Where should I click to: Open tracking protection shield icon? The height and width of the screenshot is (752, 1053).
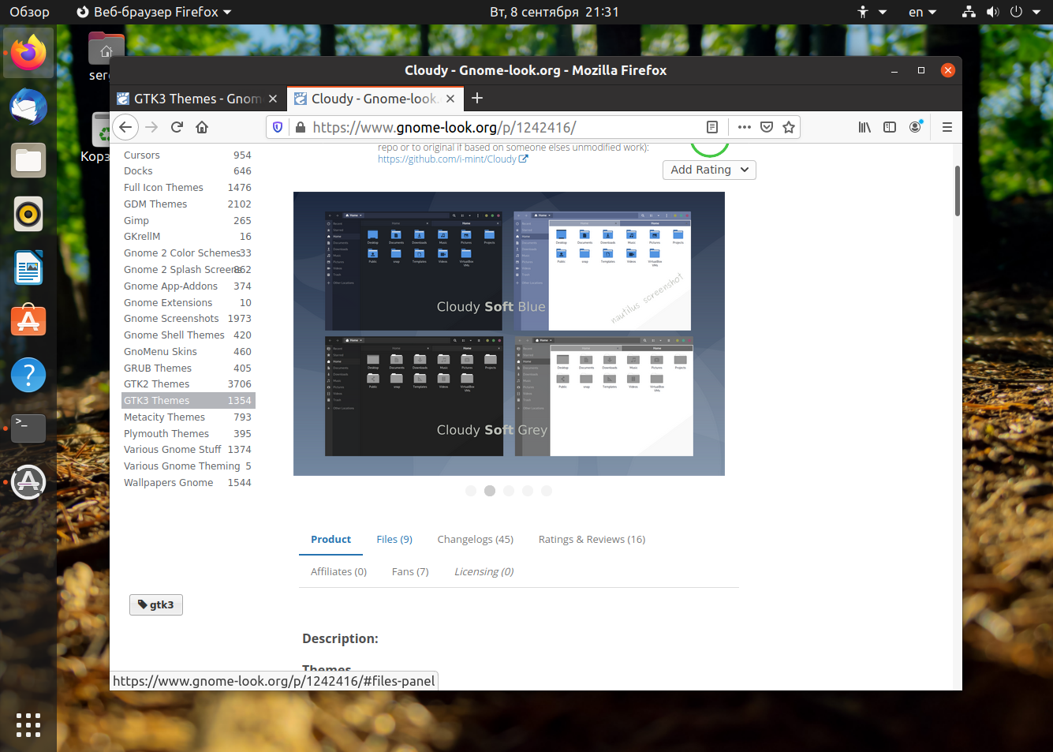coord(278,127)
